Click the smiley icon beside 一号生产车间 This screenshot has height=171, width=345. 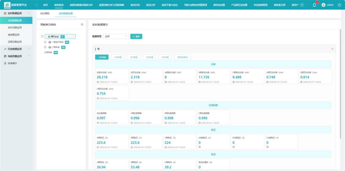tap(50, 42)
